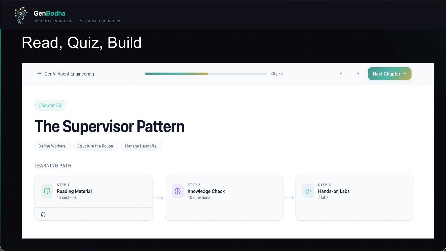Click the chapter progress bar
The width and height of the screenshot is (446, 251).
[x=205, y=73]
